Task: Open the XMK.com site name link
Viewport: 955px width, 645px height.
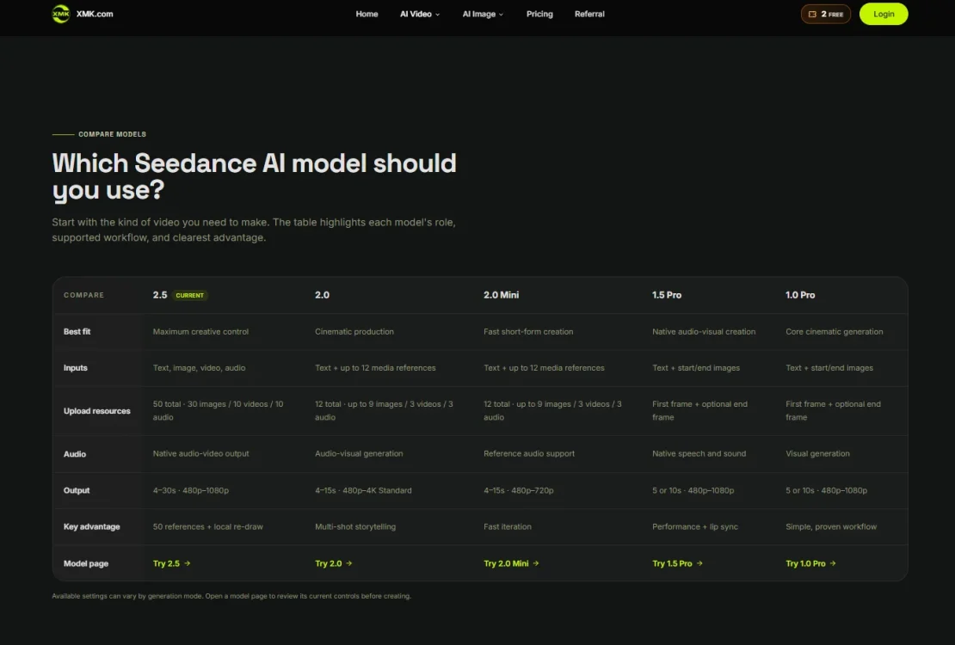Action: tap(95, 14)
